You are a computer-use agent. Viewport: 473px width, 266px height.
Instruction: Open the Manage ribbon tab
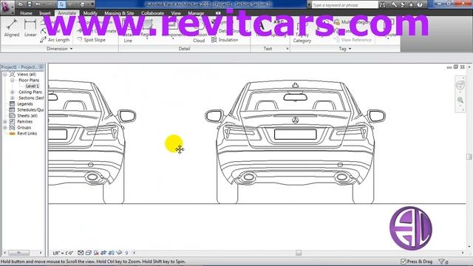tap(196, 13)
